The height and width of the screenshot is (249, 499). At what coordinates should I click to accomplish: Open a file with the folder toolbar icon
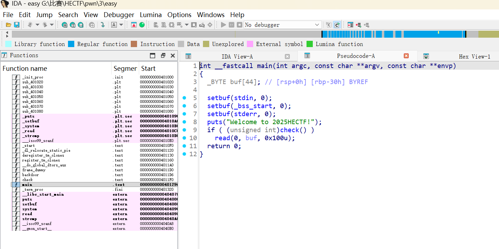(8, 25)
